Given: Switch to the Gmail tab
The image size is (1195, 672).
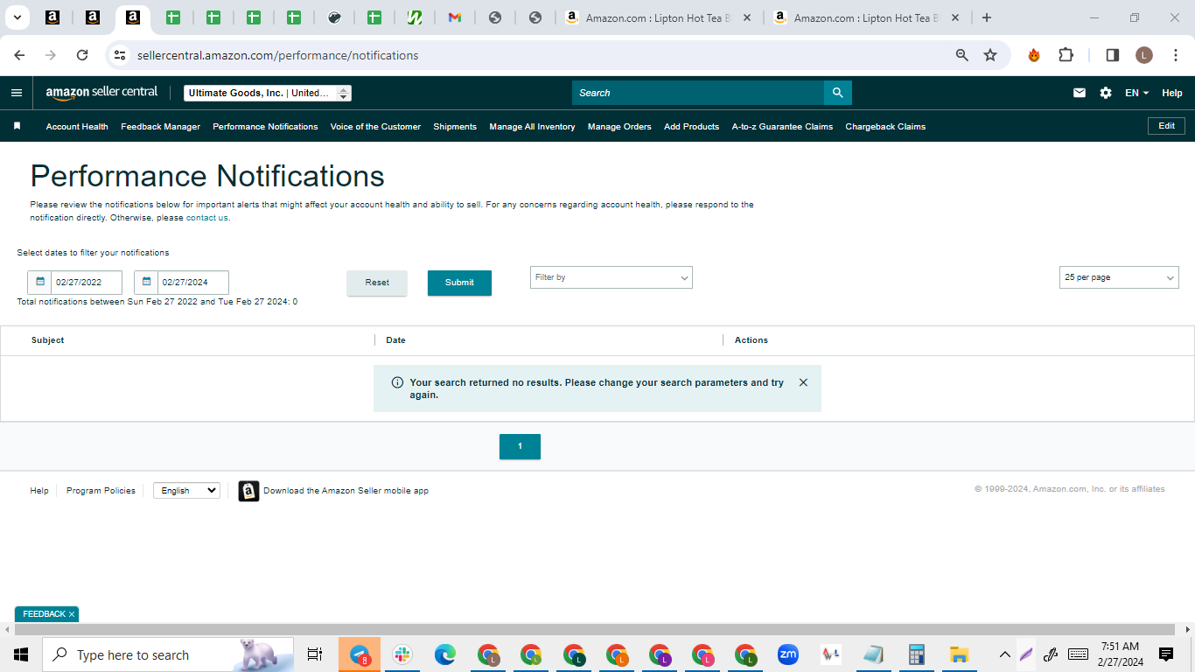Looking at the screenshot, I should [x=455, y=17].
